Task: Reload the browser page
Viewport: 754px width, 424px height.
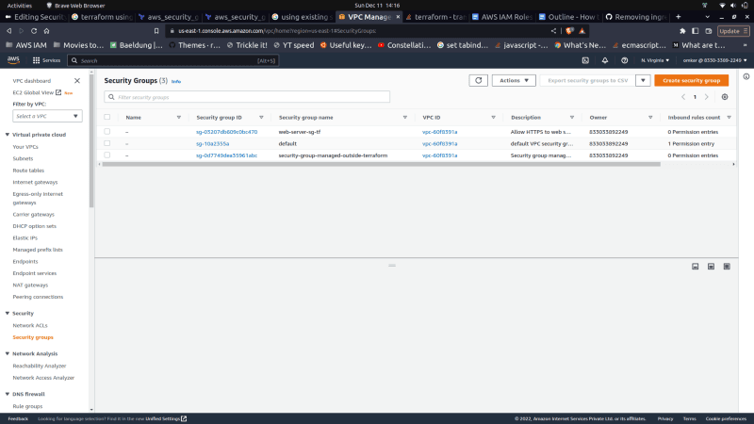Action: [x=34, y=31]
